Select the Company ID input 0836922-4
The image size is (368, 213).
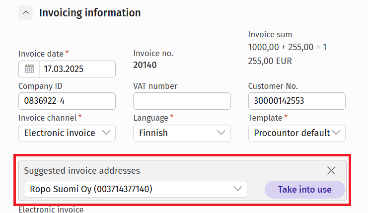(67, 101)
